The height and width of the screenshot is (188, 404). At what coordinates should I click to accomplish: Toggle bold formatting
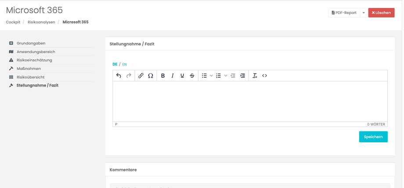[x=163, y=76]
